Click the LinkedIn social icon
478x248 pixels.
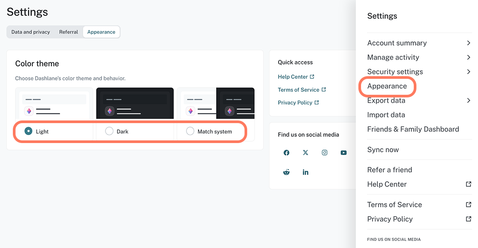(x=305, y=172)
